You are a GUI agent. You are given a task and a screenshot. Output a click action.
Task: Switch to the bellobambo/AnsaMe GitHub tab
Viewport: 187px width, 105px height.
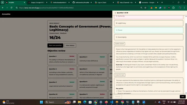point(82,2)
